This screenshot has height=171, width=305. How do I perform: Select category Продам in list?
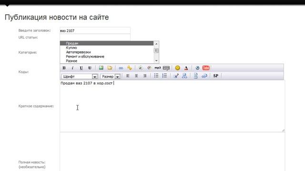(107, 43)
